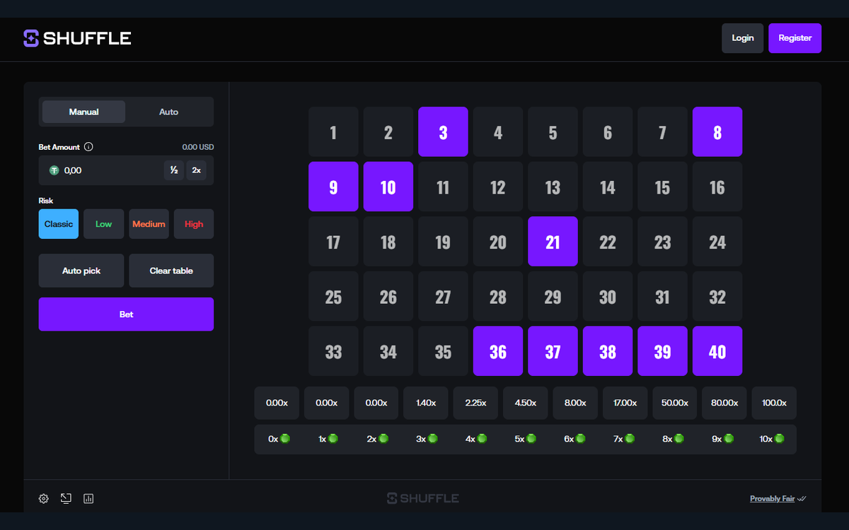
Task: Deselect tile number 38
Action: coord(608,351)
